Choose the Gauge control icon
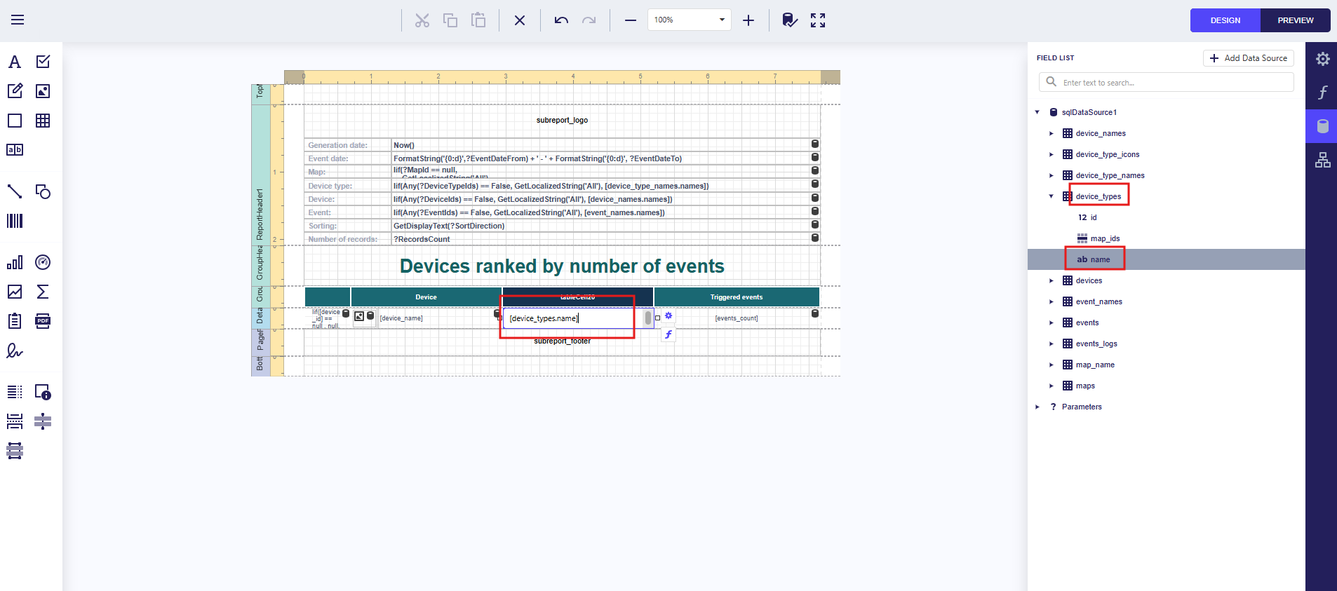This screenshot has height=591, width=1337. click(43, 262)
